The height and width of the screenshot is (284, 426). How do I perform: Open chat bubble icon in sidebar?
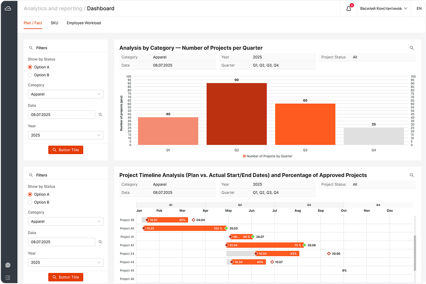click(x=8, y=265)
